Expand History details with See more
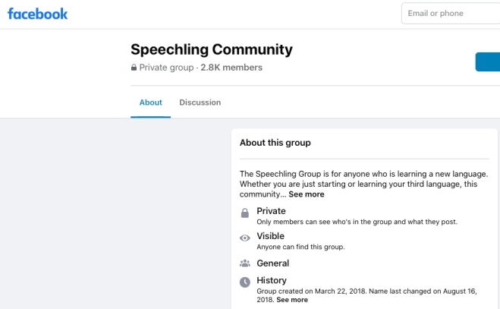Screen dimensions: 500x309 click(292, 300)
